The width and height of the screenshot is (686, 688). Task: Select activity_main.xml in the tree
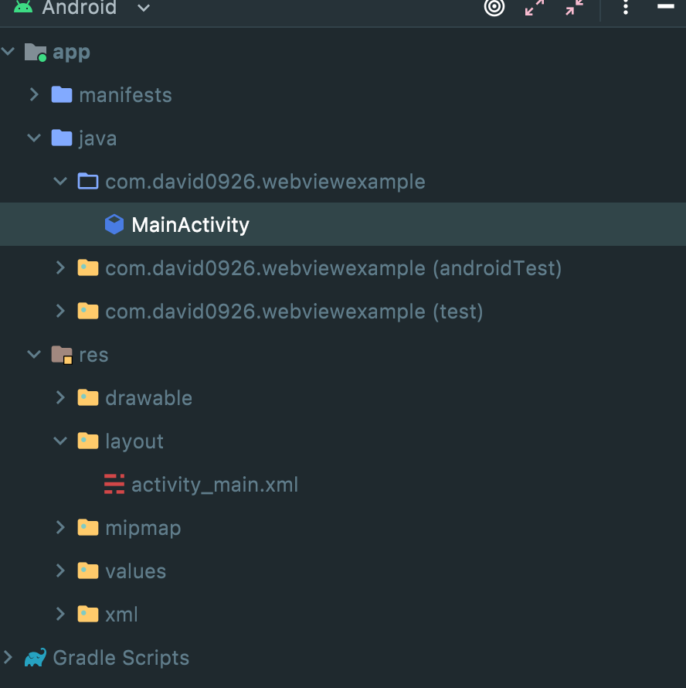[214, 485]
